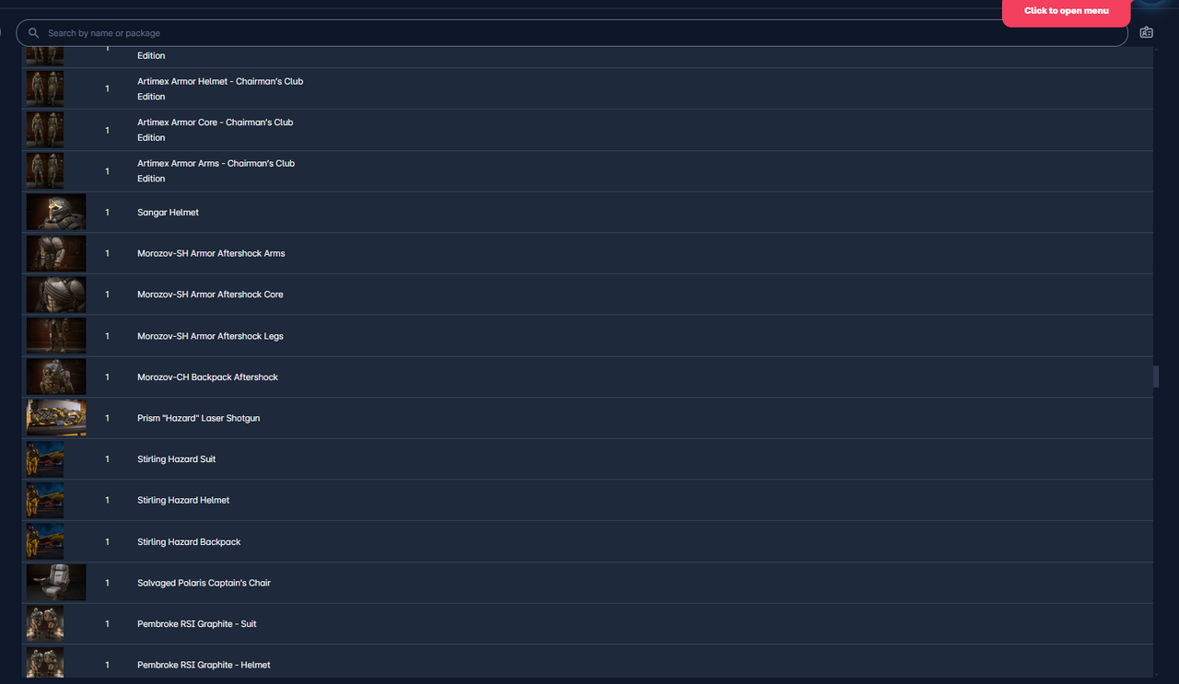The image size is (1179, 684).
Task: Select 'Morozov-SH Armor Aftershock Legs' name
Action: (210, 336)
